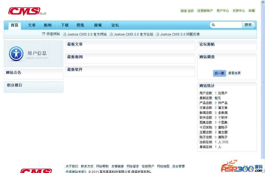The width and height of the screenshot is (265, 173).
Task: Open 网站地图 footer link
Action: pyautogui.click(x=163, y=166)
